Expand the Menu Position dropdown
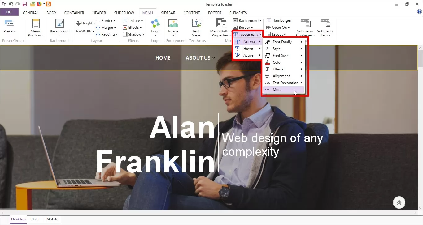The image size is (423, 225). pos(36,33)
